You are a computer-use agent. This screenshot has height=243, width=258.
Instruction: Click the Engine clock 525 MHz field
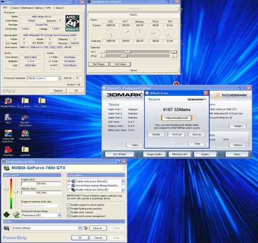[x=41, y=184]
